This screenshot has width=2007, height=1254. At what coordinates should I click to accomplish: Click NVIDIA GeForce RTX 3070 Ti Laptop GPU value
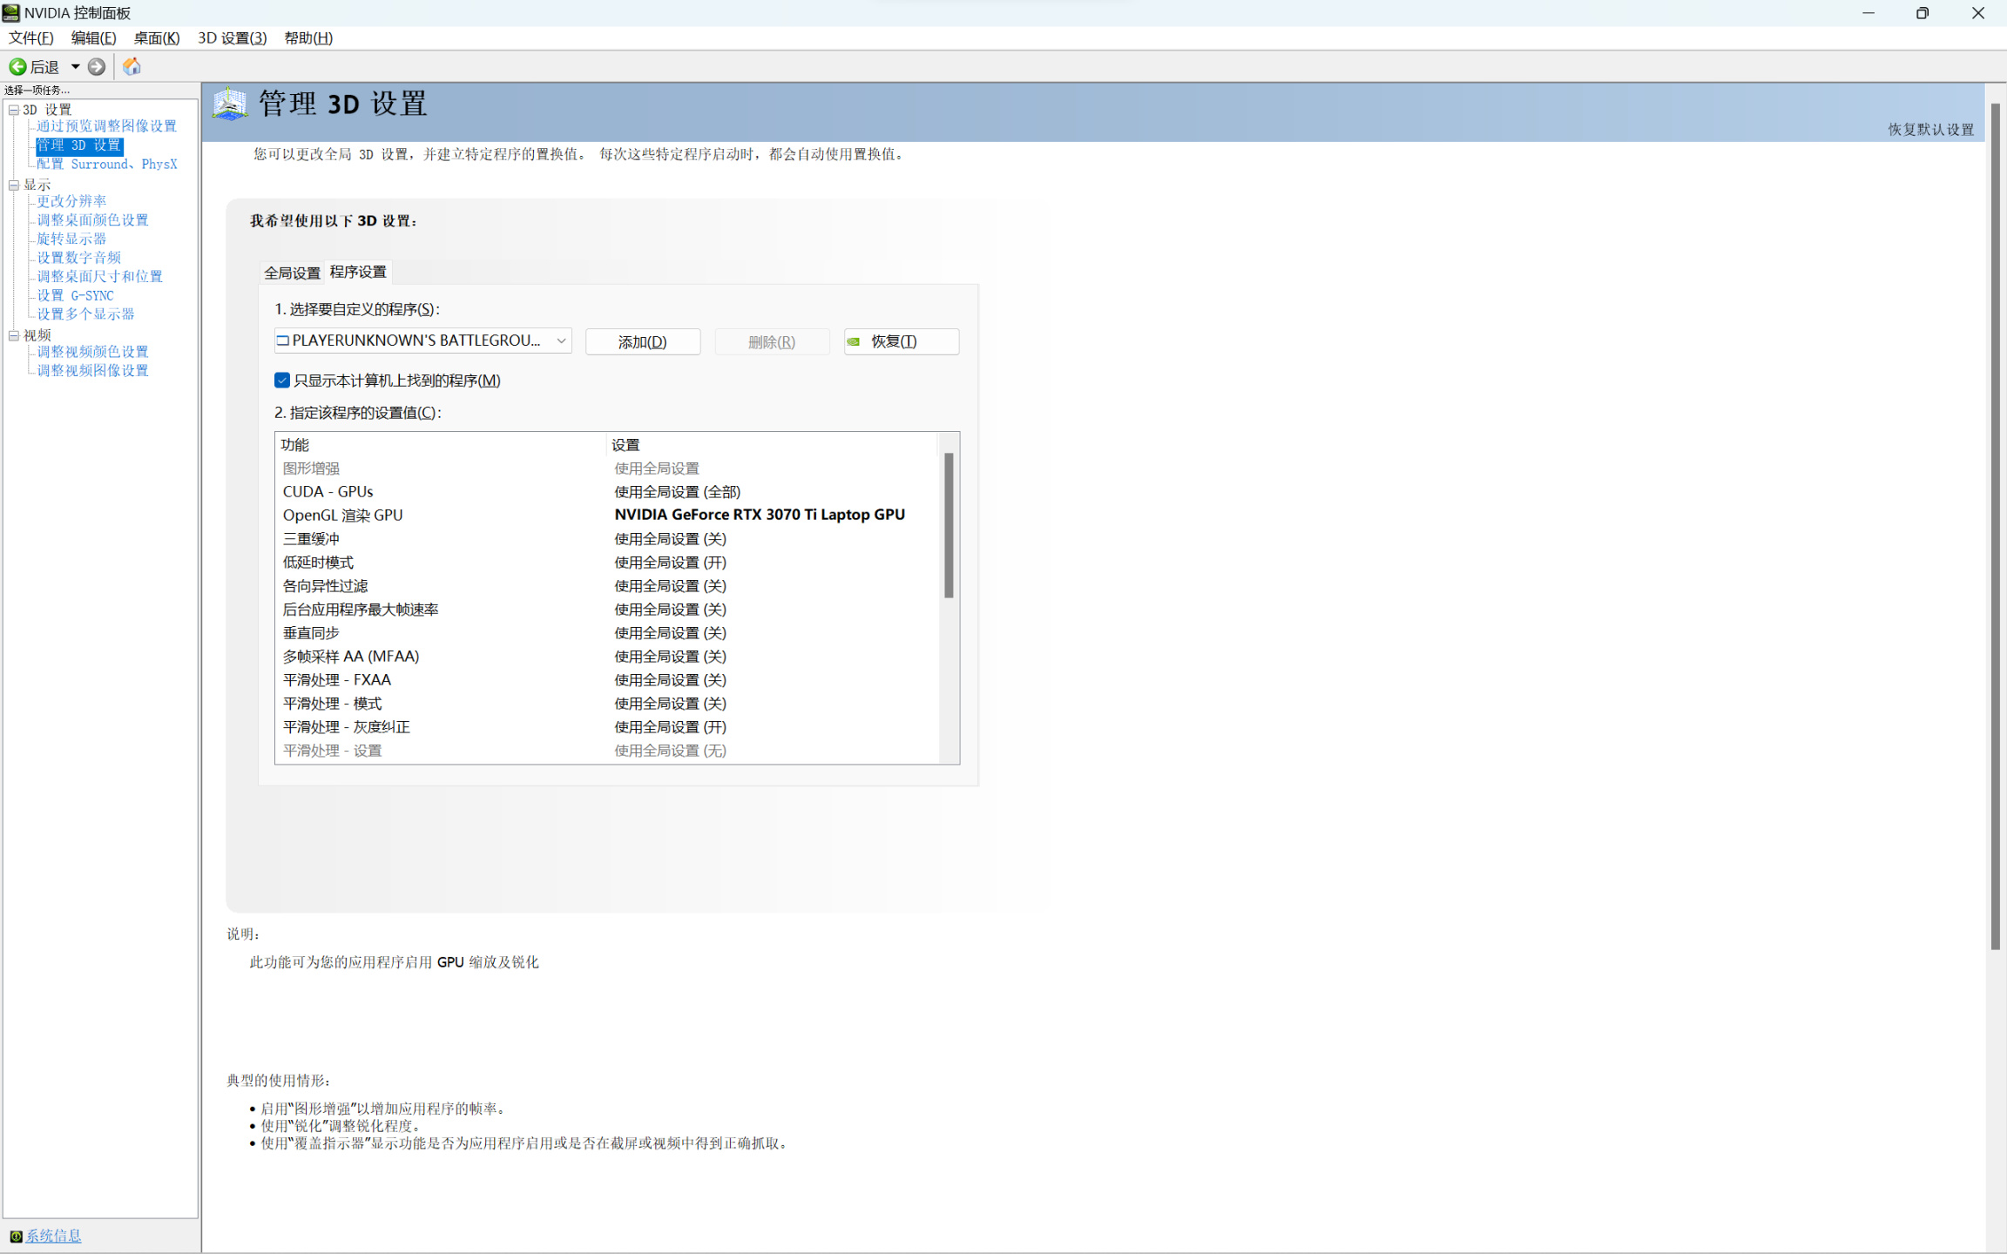pos(760,516)
